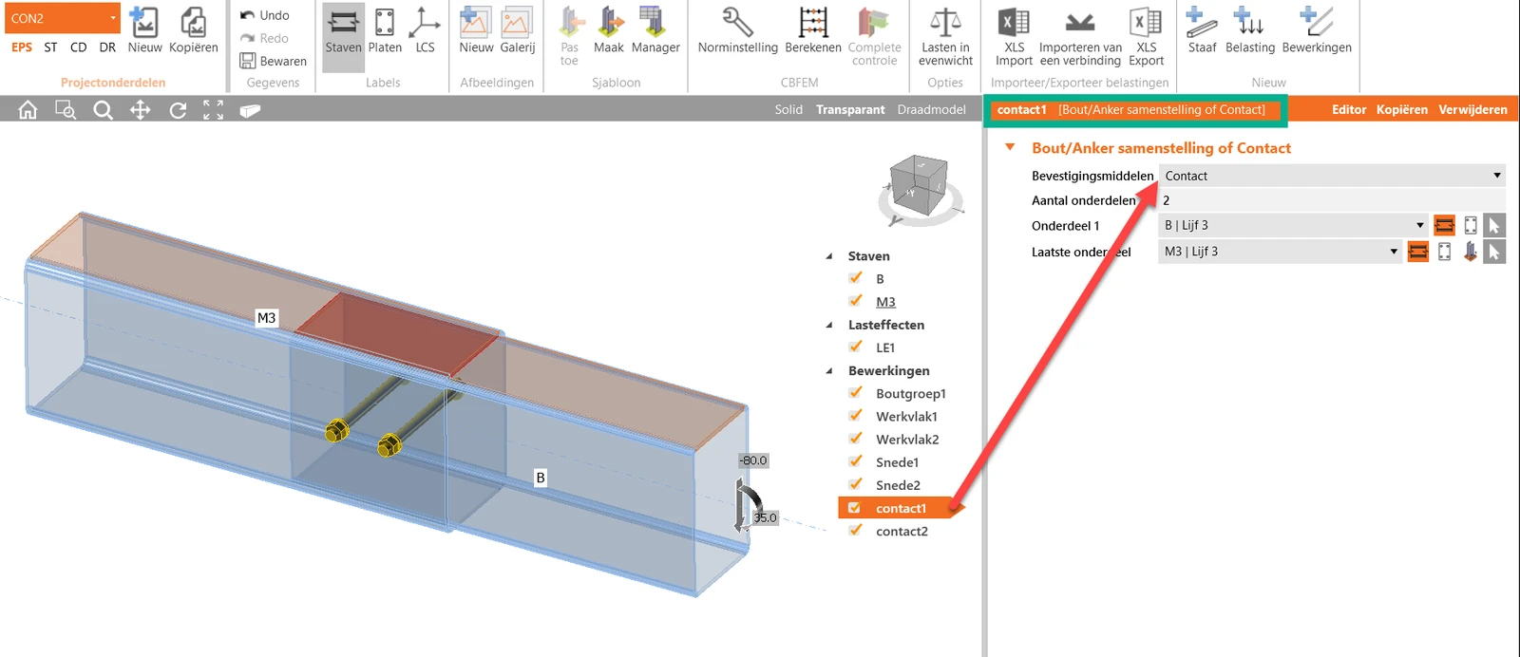This screenshot has height=657, width=1520.
Task: Collapse the Bewerkingen tree section
Action: tap(829, 371)
